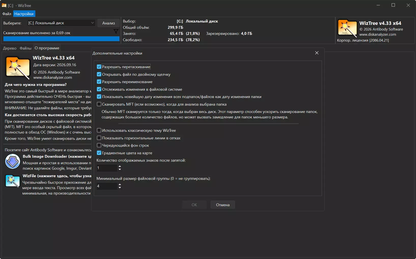Viewport: 416px width, 259px height.
Task: Click the decimal places number field
Action: point(107,168)
